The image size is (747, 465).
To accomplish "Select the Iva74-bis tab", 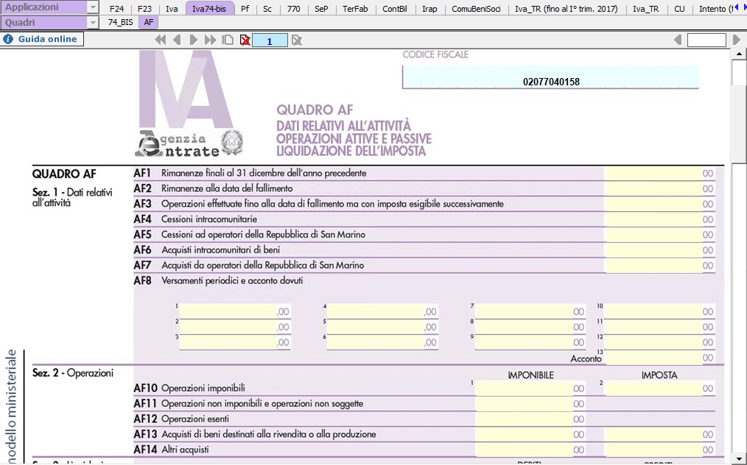I will coord(209,9).
